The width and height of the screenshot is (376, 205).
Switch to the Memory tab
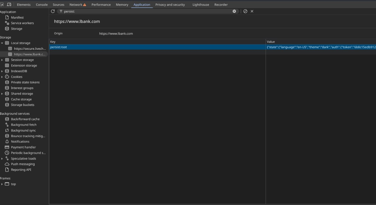(x=122, y=5)
